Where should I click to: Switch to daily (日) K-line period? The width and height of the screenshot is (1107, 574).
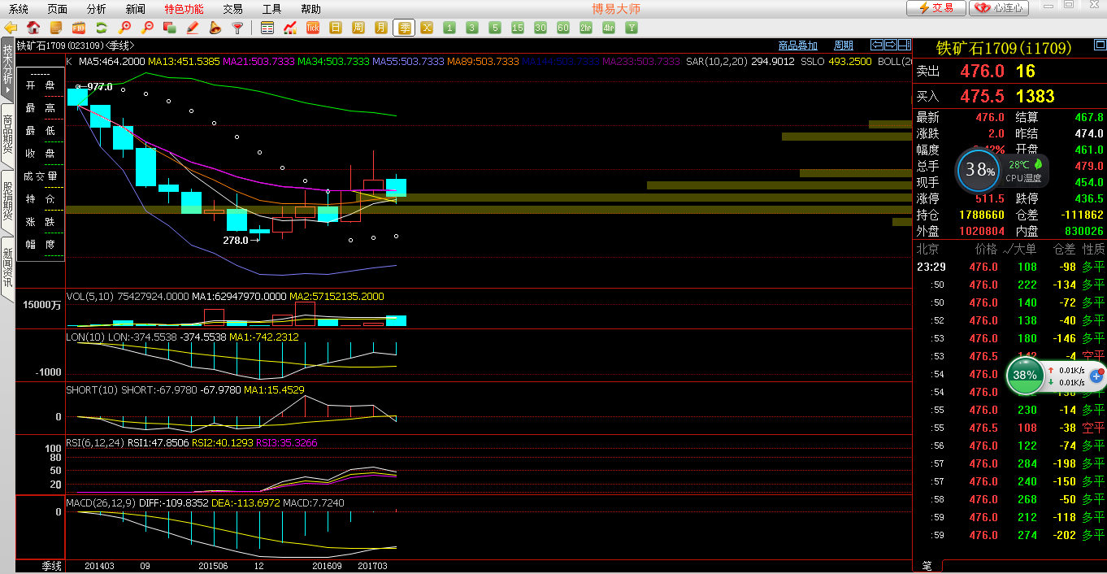pyautogui.click(x=336, y=28)
